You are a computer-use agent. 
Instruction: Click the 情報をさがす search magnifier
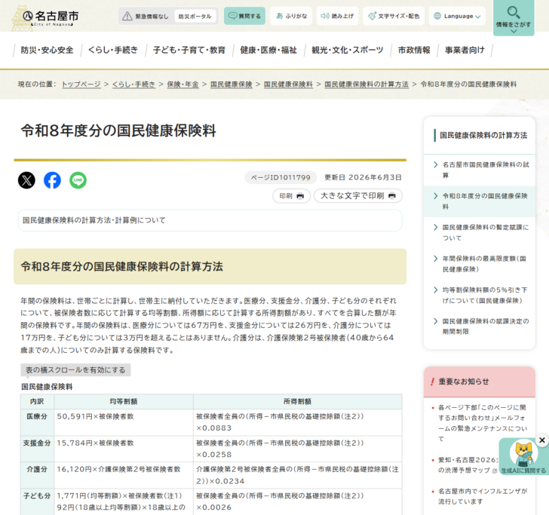514,17
